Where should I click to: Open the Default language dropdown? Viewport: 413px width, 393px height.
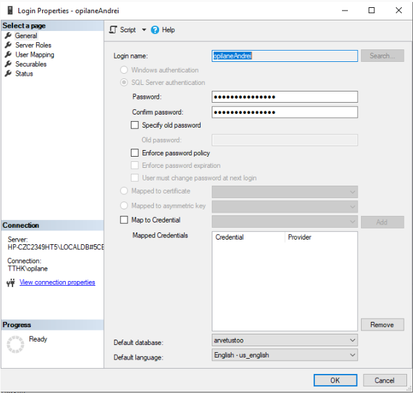click(x=352, y=355)
